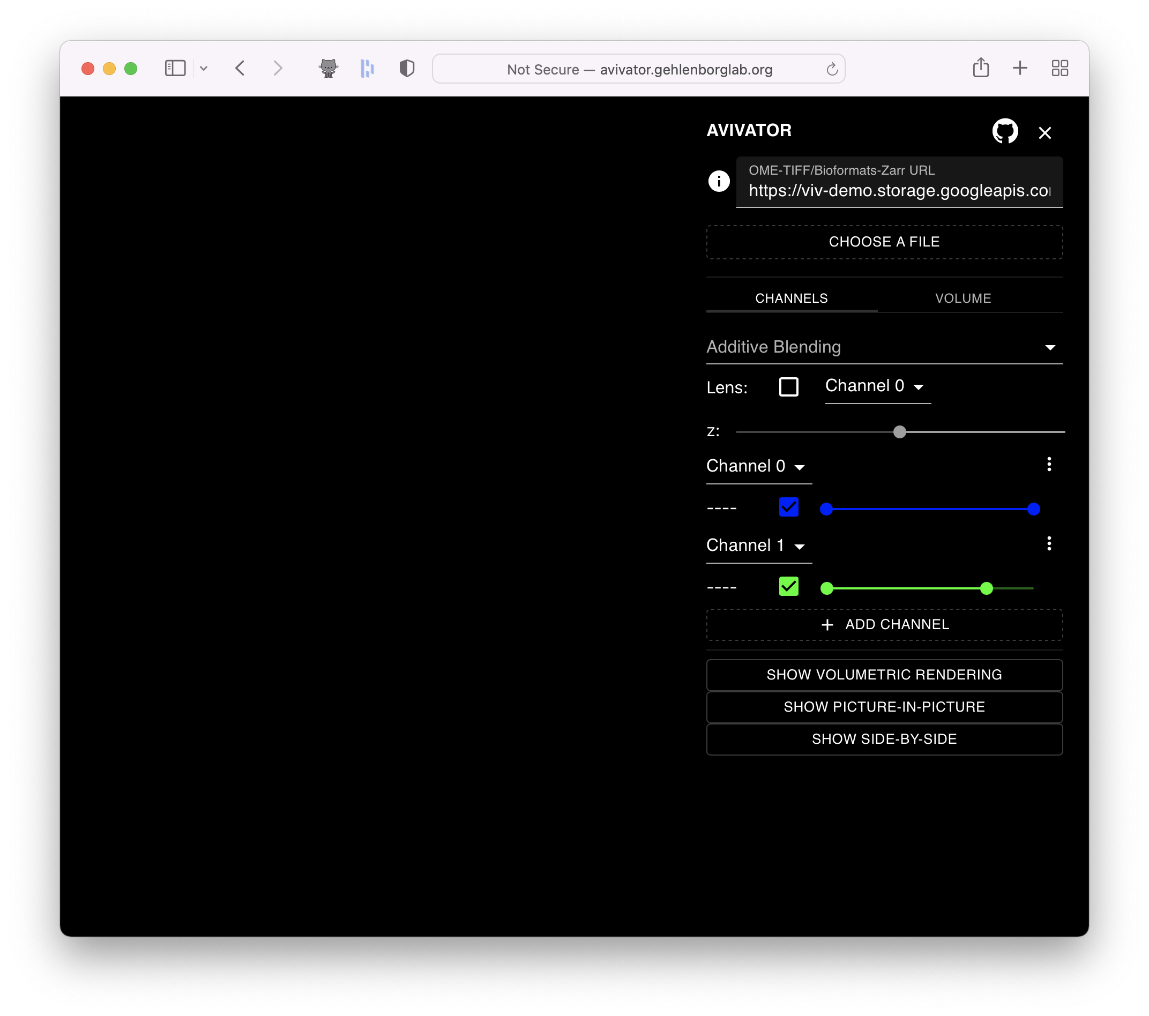Reload the page via the reload icon

[832, 69]
